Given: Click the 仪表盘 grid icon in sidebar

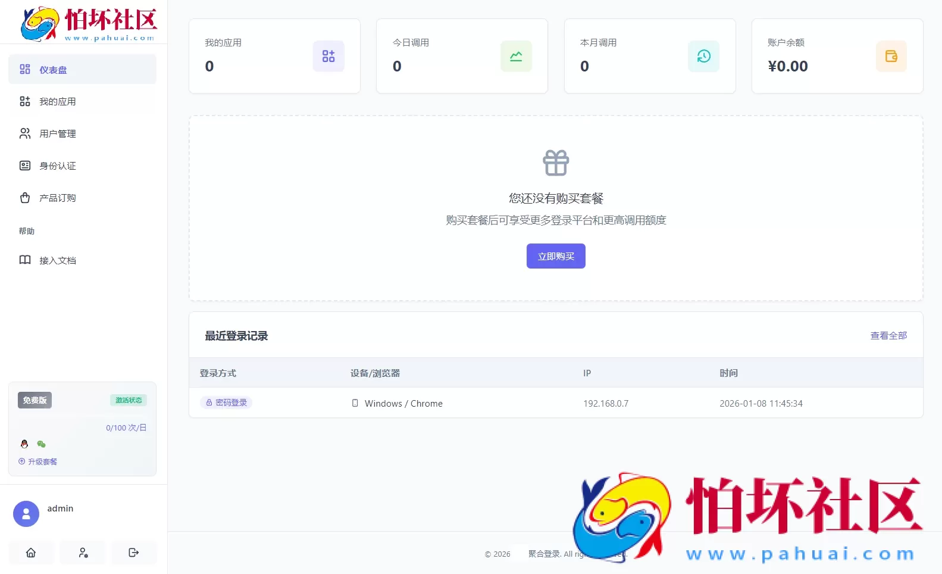Looking at the screenshot, I should coord(25,69).
